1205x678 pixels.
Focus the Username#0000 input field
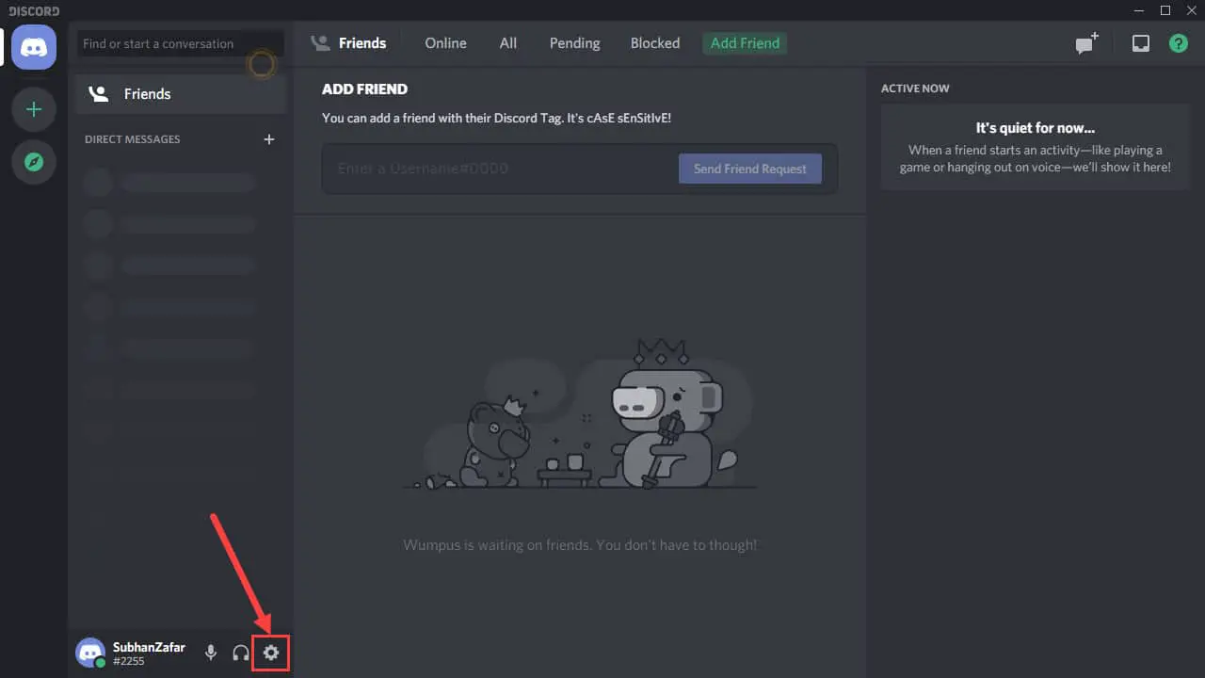click(503, 169)
